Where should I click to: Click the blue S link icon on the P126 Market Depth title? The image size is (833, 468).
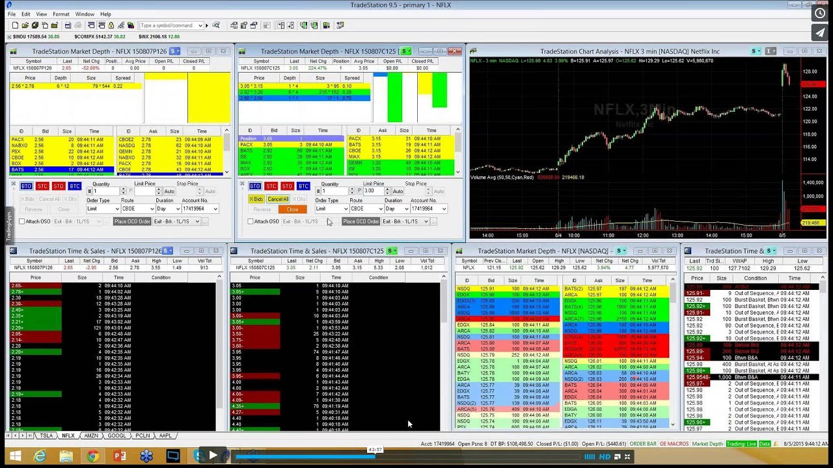[174, 51]
